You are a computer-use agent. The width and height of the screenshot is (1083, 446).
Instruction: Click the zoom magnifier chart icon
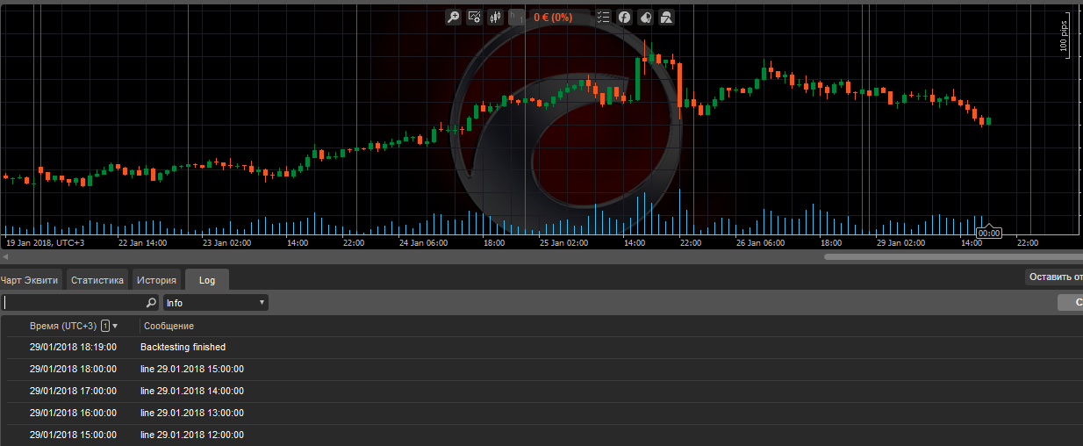coord(453,17)
